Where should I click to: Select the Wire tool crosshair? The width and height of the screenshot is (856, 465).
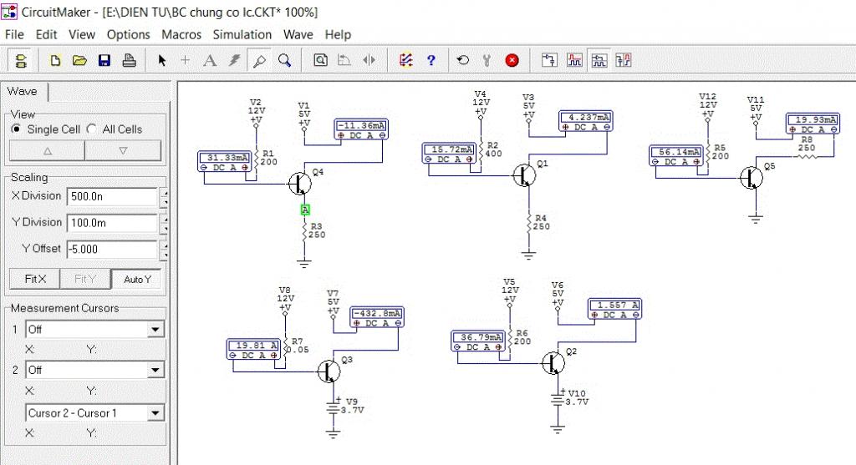click(185, 60)
